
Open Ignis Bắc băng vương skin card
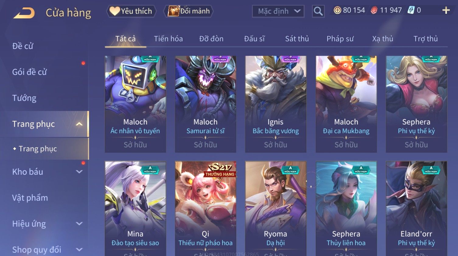276,104
